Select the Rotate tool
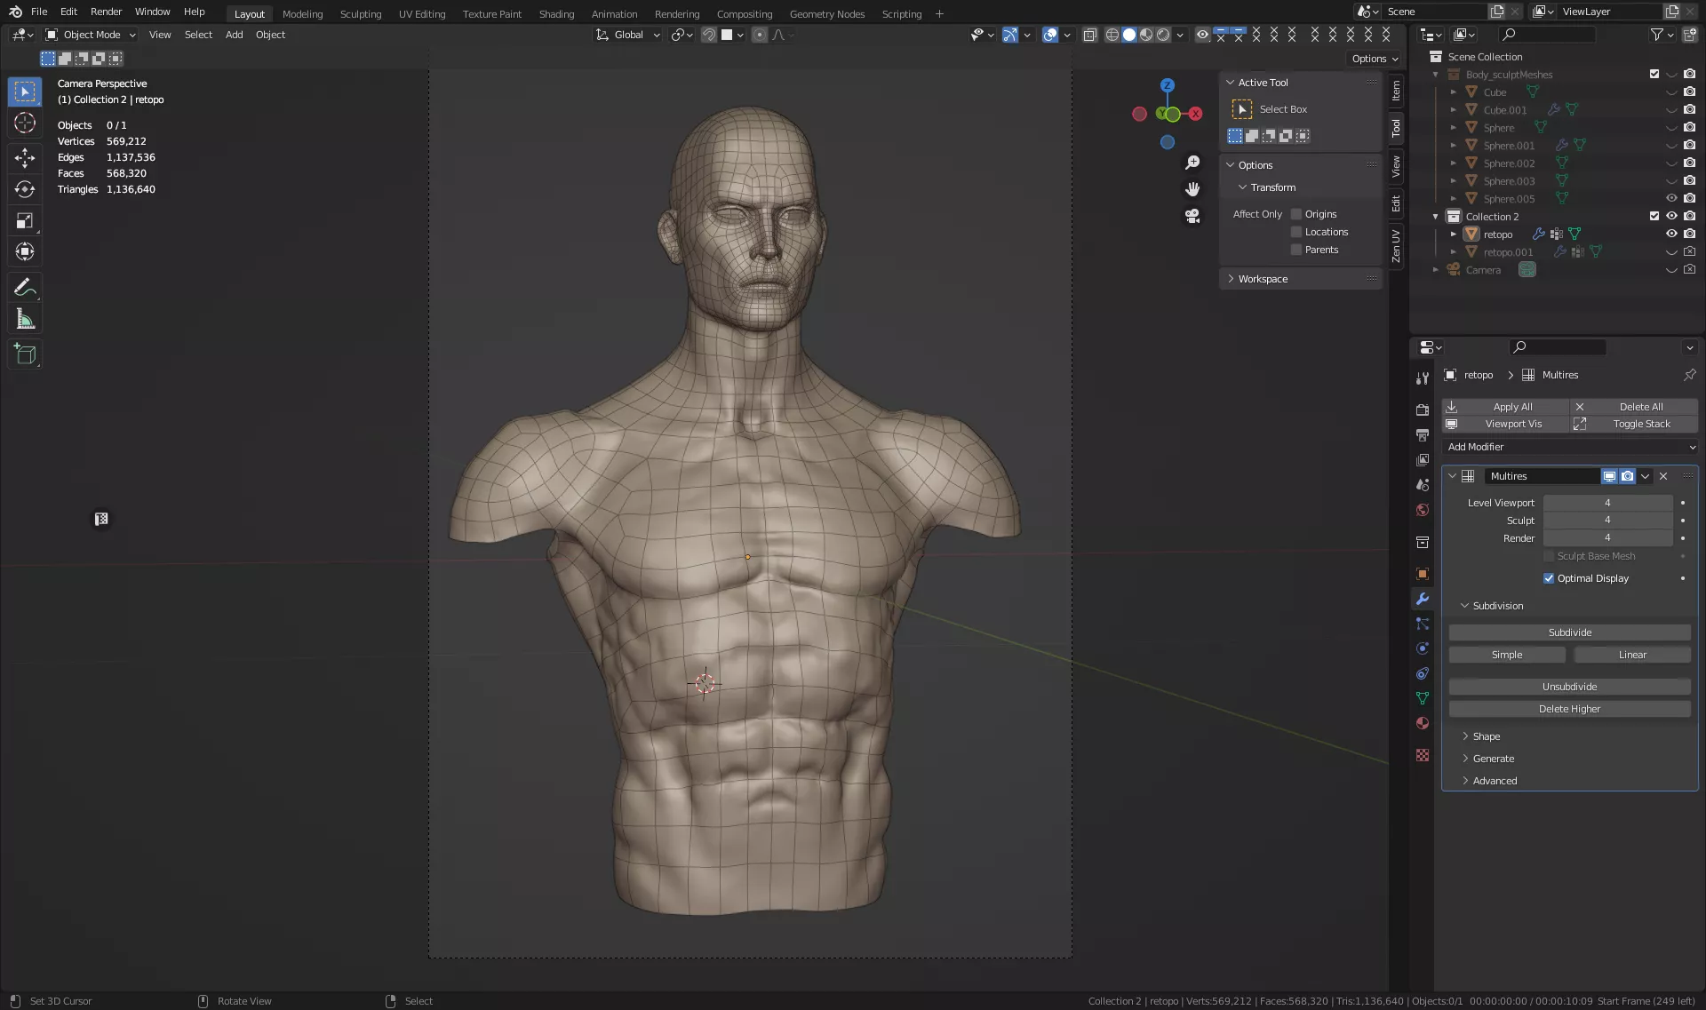The width and height of the screenshot is (1706, 1010). 25,189
